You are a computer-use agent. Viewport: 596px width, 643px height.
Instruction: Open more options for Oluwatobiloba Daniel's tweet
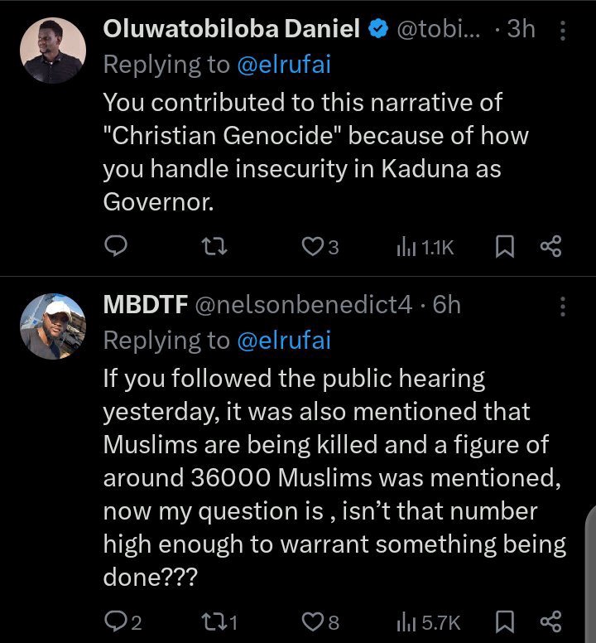(x=563, y=31)
